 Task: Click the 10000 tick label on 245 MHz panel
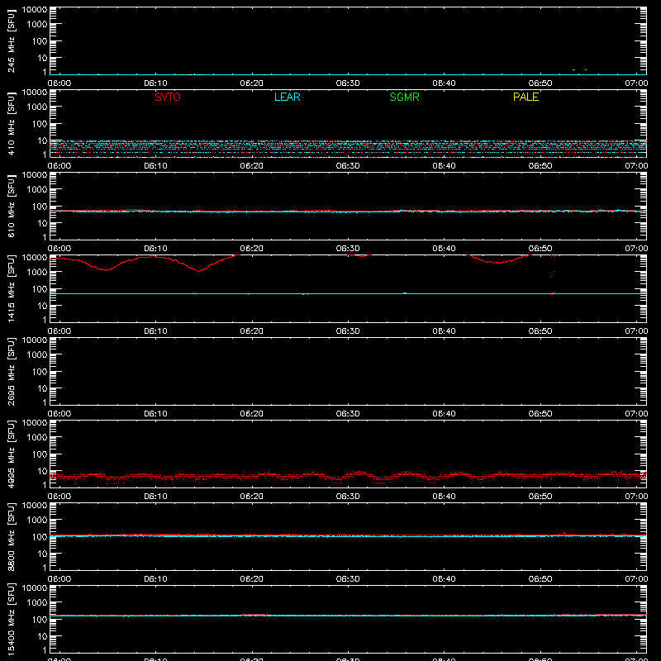pos(35,10)
